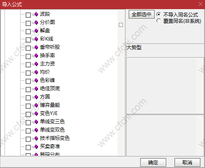The height and width of the screenshot is (168, 205).
Task: Click the magenta icon beside 换手率
Action: pyautogui.click(x=36, y=55)
